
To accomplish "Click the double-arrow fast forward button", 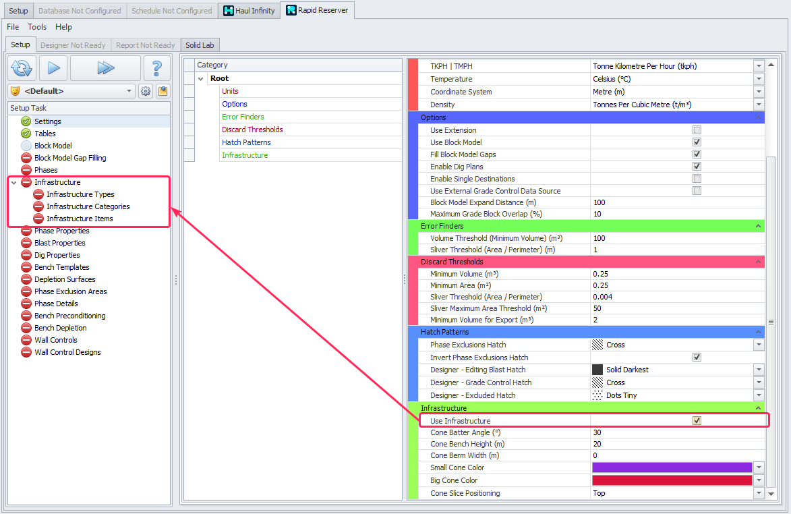I will pos(105,68).
